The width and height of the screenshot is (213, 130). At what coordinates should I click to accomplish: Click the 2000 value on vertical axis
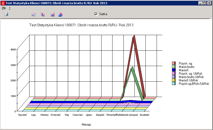pyautogui.click(x=13, y=80)
